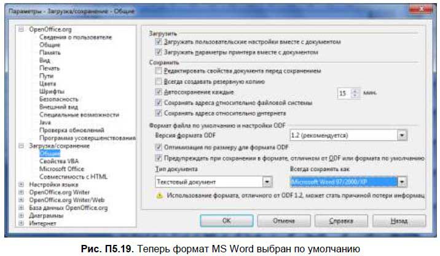440x256 pixels.
Task: Expand the Настройки языка node
Action: (x=21, y=185)
